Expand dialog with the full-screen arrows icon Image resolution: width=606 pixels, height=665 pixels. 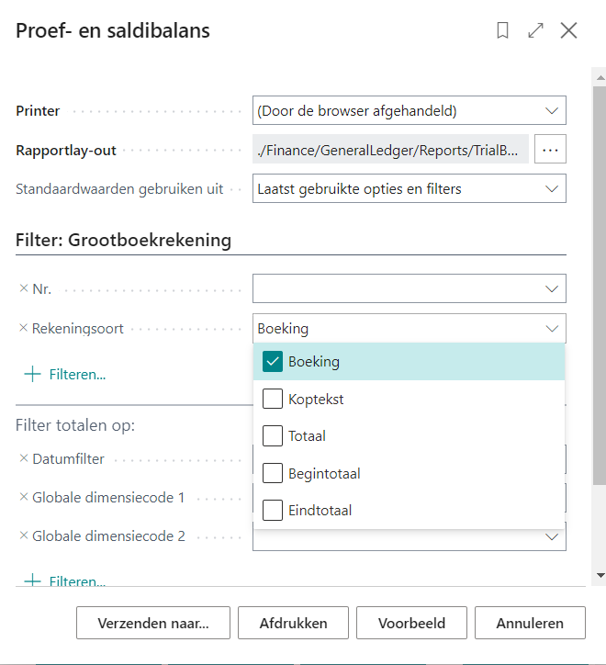(x=535, y=30)
